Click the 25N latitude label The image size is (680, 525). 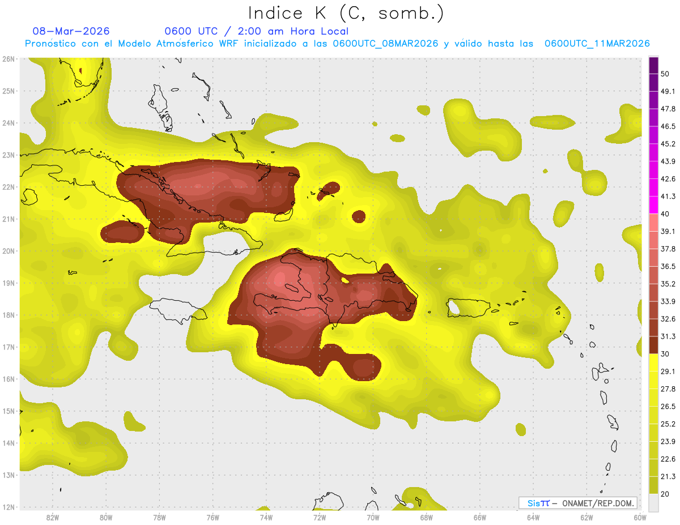[8, 91]
